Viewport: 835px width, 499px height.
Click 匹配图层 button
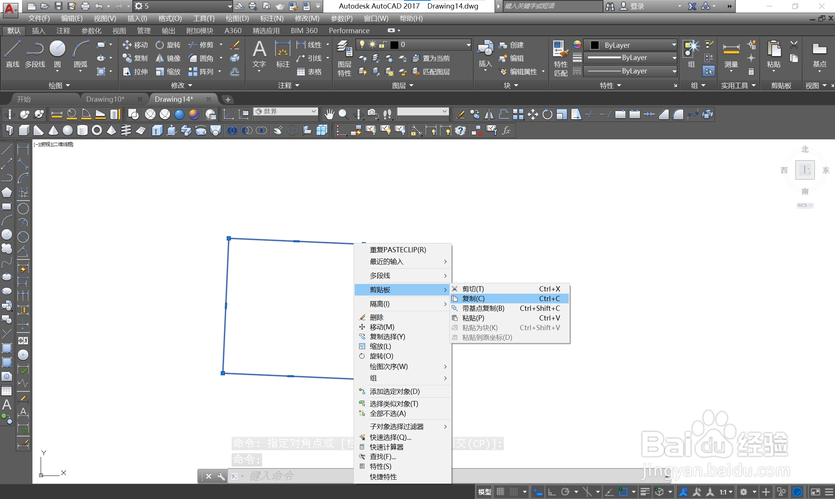pyautogui.click(x=431, y=72)
